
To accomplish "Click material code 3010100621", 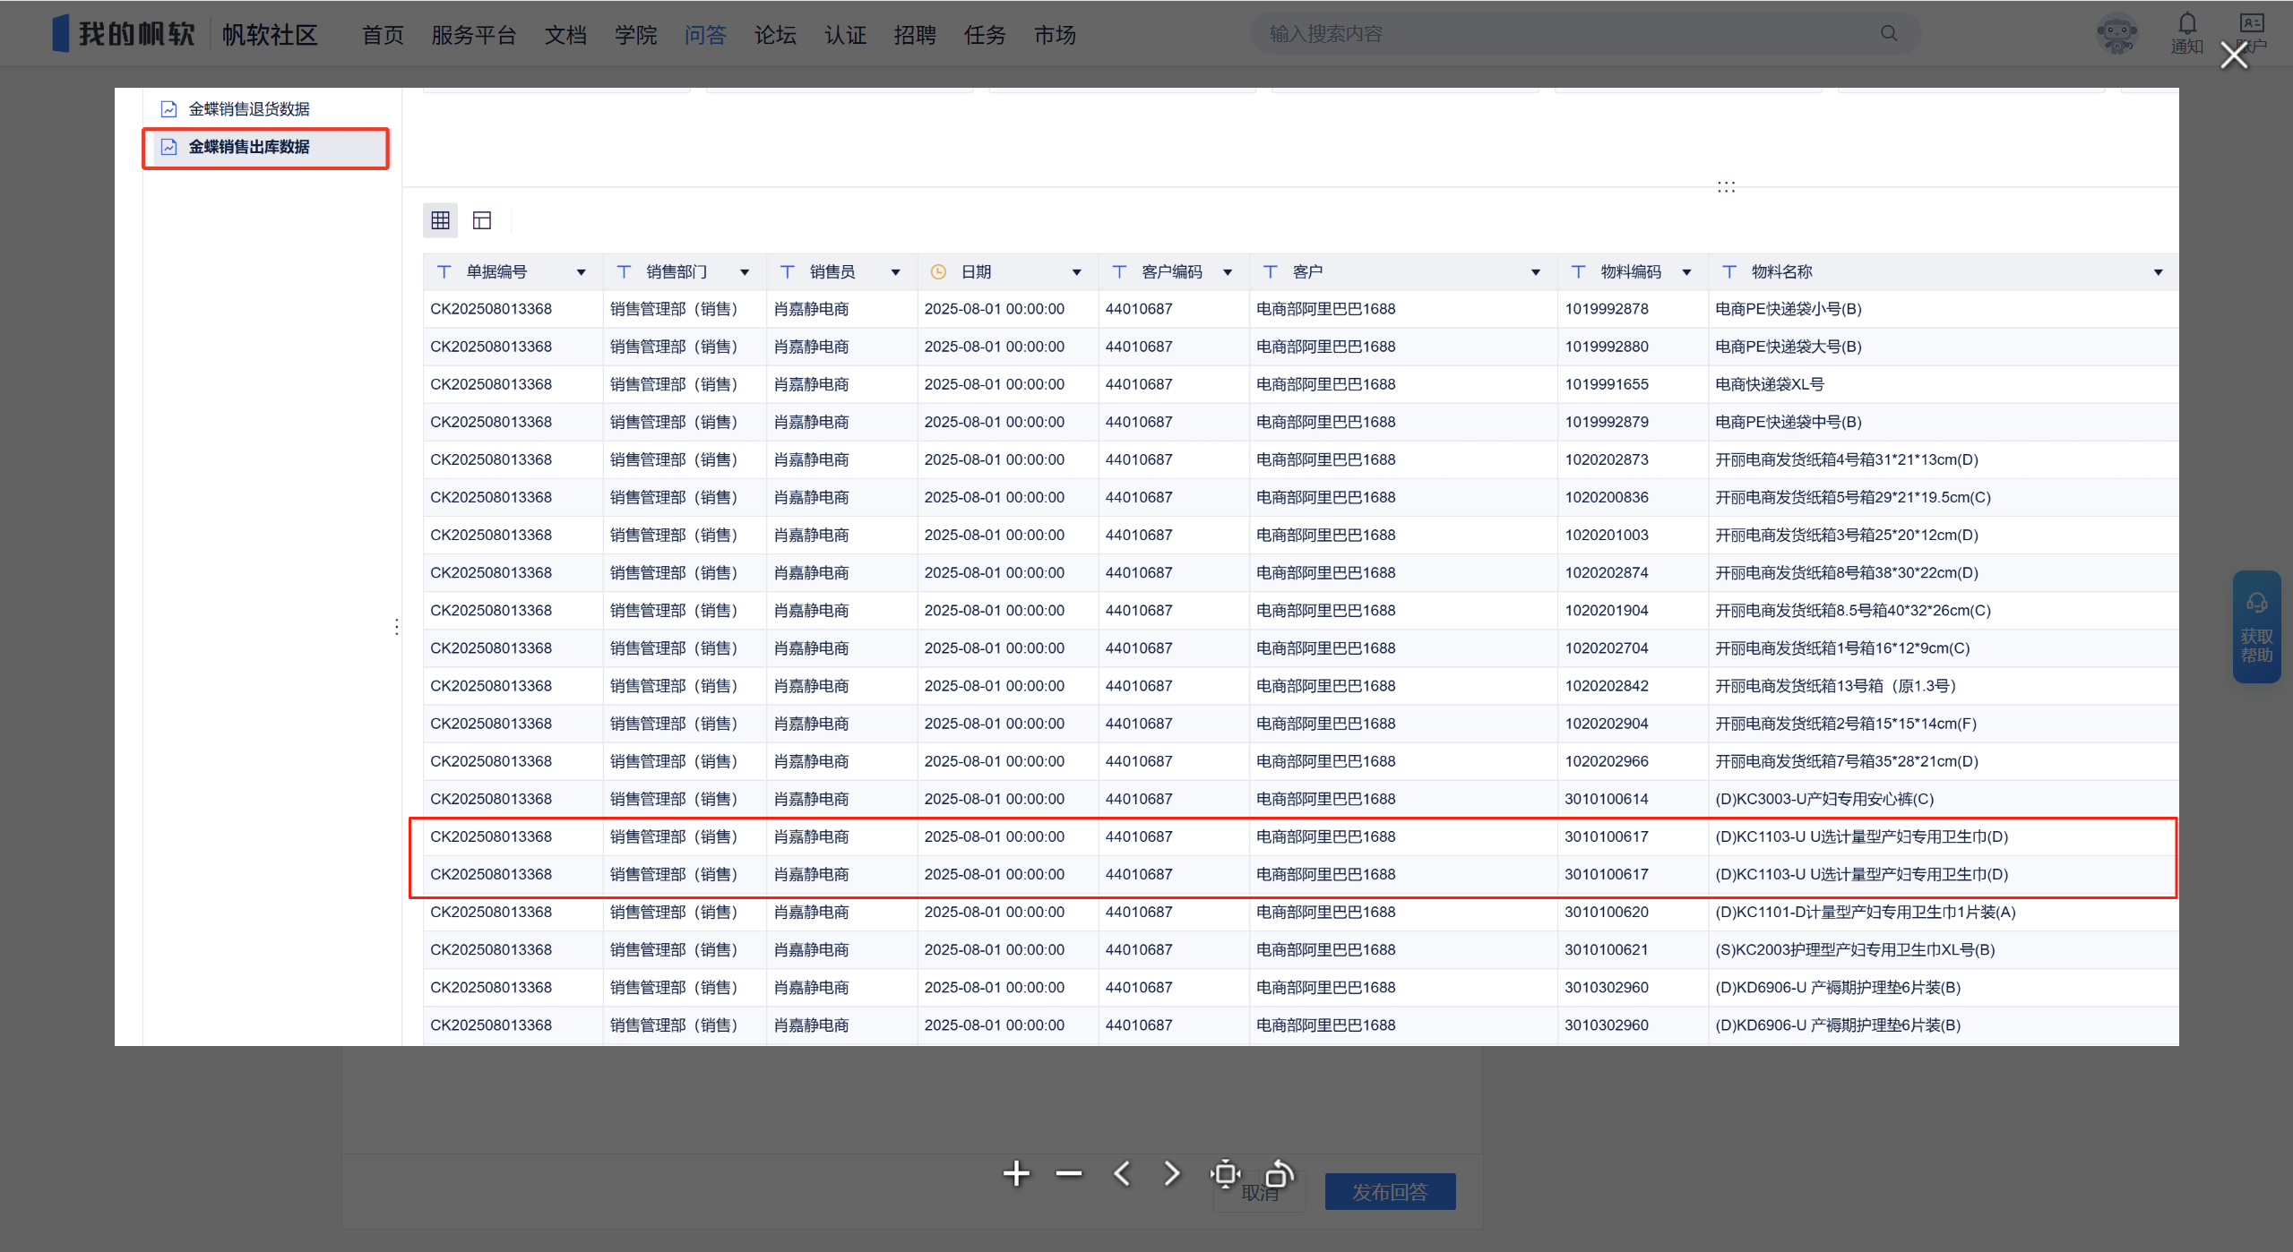I will pos(1606,949).
